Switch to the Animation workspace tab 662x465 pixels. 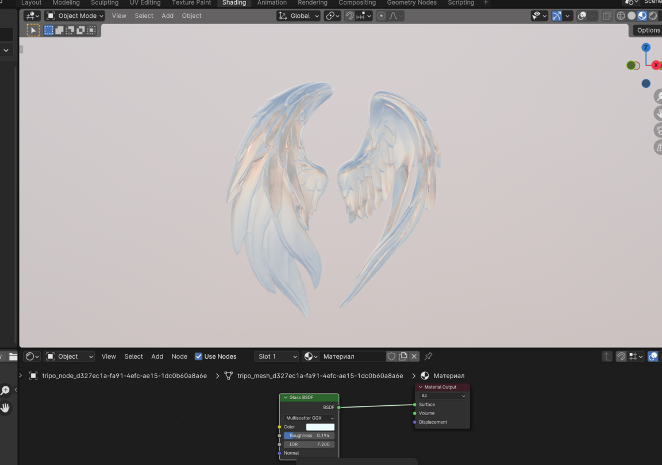coord(272,3)
